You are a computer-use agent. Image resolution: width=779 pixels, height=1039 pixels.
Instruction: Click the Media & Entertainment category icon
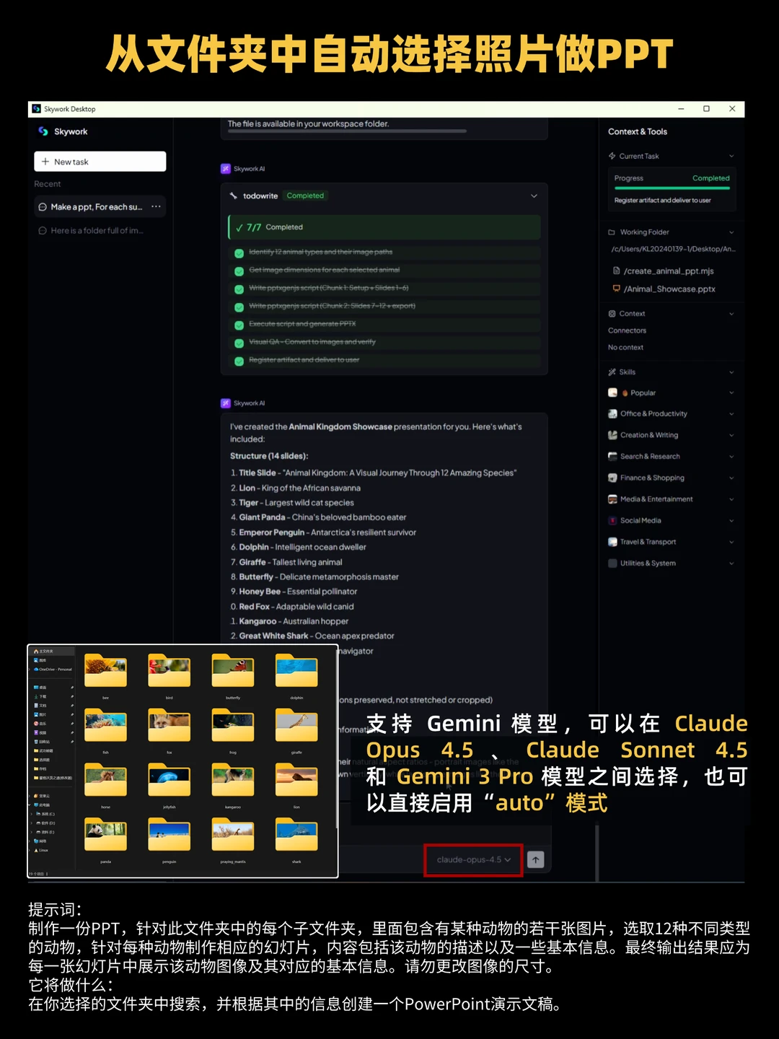click(x=612, y=499)
